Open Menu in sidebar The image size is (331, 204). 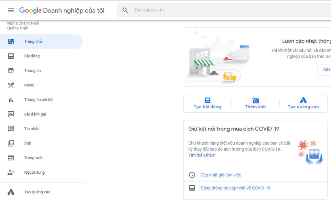[x=41, y=85]
